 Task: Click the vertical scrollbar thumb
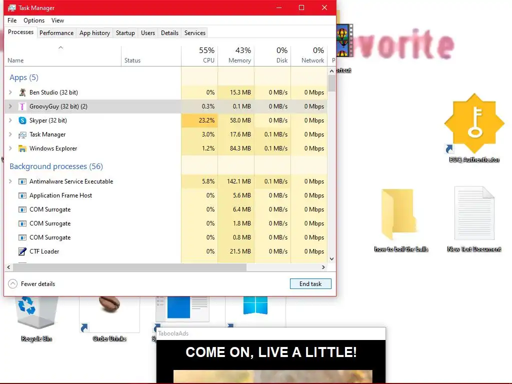[332, 83]
